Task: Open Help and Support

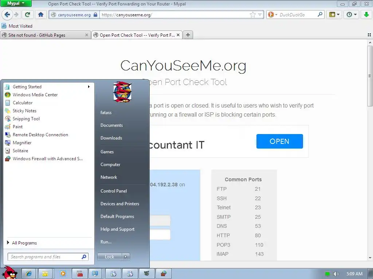Action: (x=118, y=229)
